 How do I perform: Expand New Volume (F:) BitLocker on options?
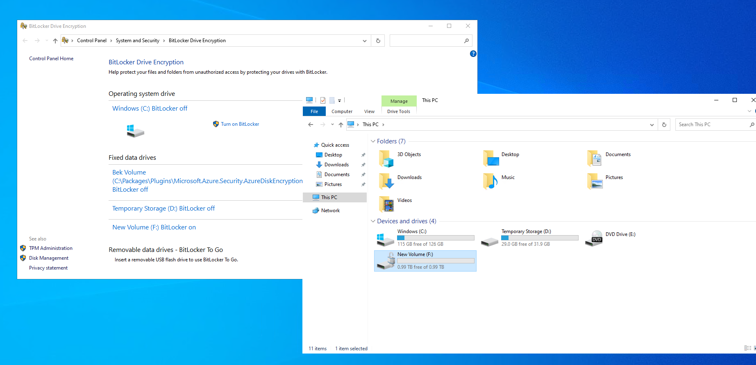154,227
